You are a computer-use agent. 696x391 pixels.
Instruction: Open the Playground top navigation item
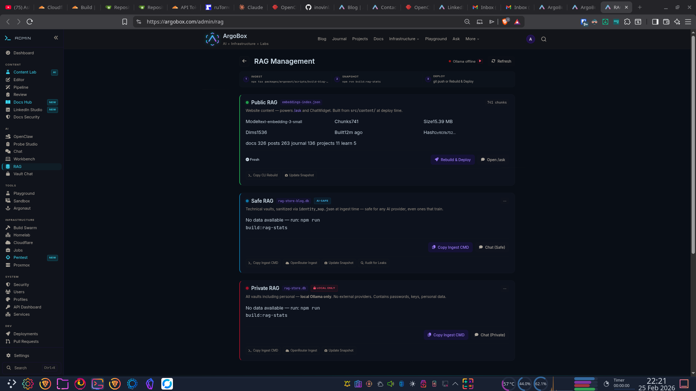coord(436,39)
